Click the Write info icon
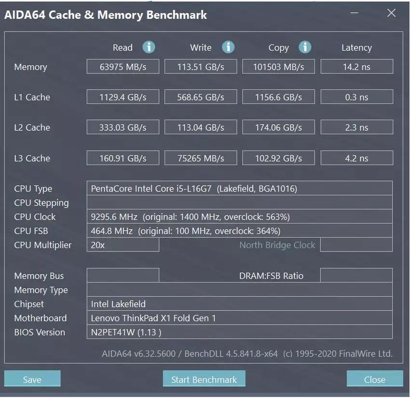410x398 pixels. [x=228, y=47]
